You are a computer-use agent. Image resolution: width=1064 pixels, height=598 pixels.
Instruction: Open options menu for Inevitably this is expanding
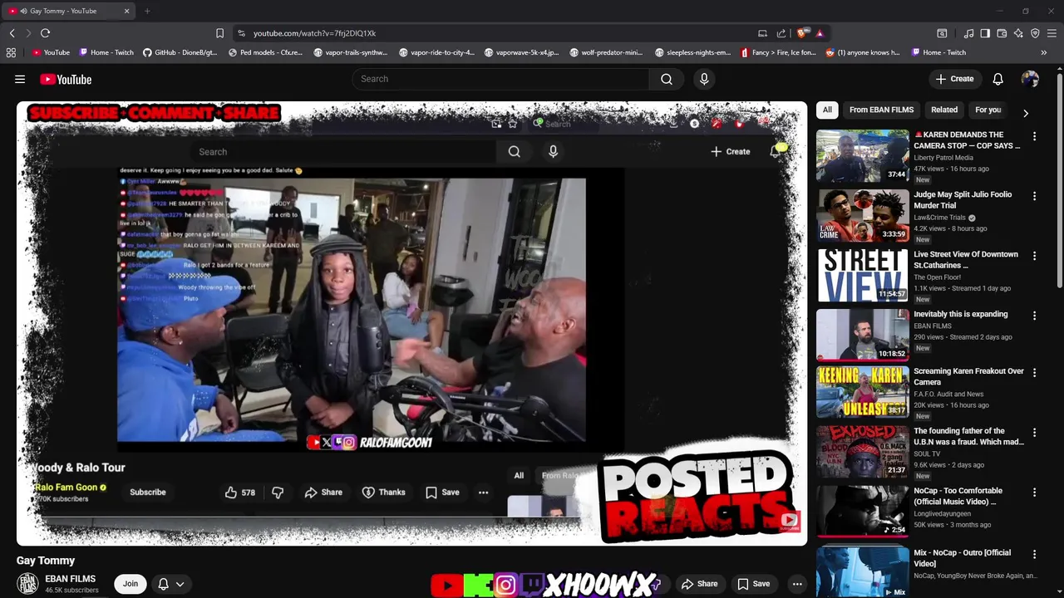[x=1034, y=316]
